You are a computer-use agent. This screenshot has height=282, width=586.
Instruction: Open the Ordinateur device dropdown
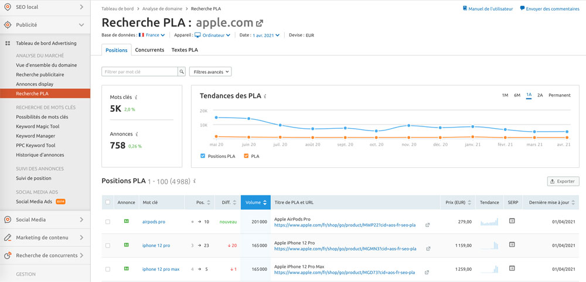(x=212, y=36)
